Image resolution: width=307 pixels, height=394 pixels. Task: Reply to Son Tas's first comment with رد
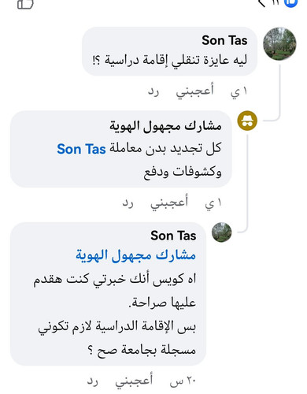click(153, 91)
